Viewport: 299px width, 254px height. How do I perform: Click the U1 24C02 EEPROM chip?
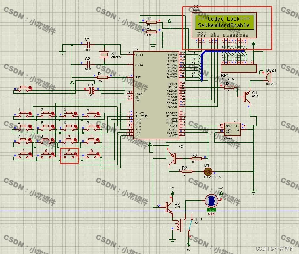point(232,129)
